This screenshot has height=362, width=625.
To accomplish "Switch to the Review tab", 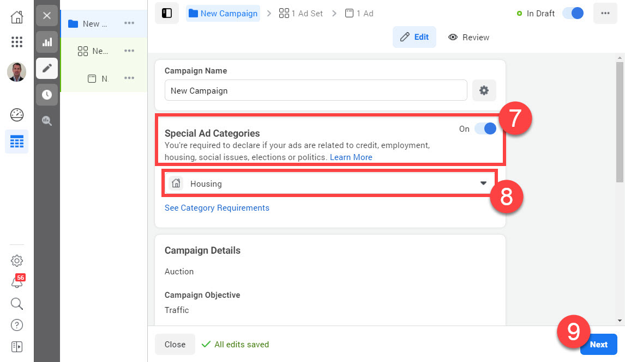I will point(469,37).
